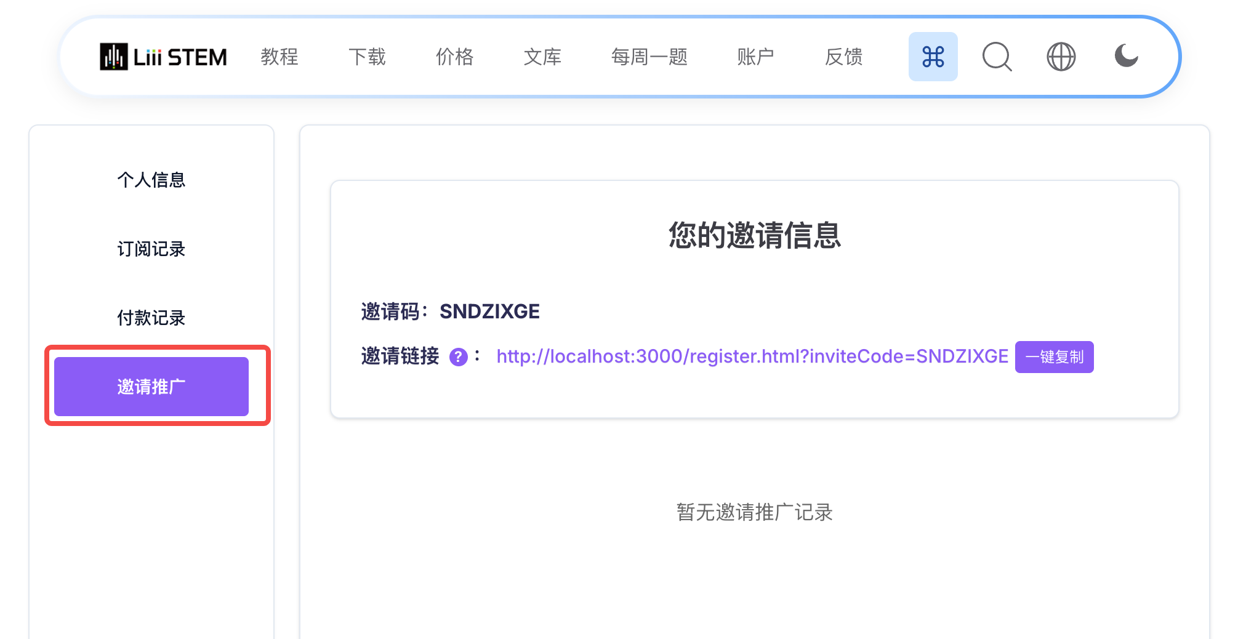Go to the 下载 page
This screenshot has height=639, width=1246.
click(x=367, y=57)
